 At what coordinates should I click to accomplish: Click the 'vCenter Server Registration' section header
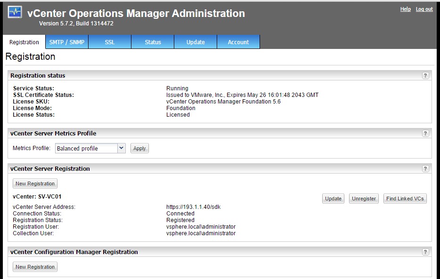point(50,168)
